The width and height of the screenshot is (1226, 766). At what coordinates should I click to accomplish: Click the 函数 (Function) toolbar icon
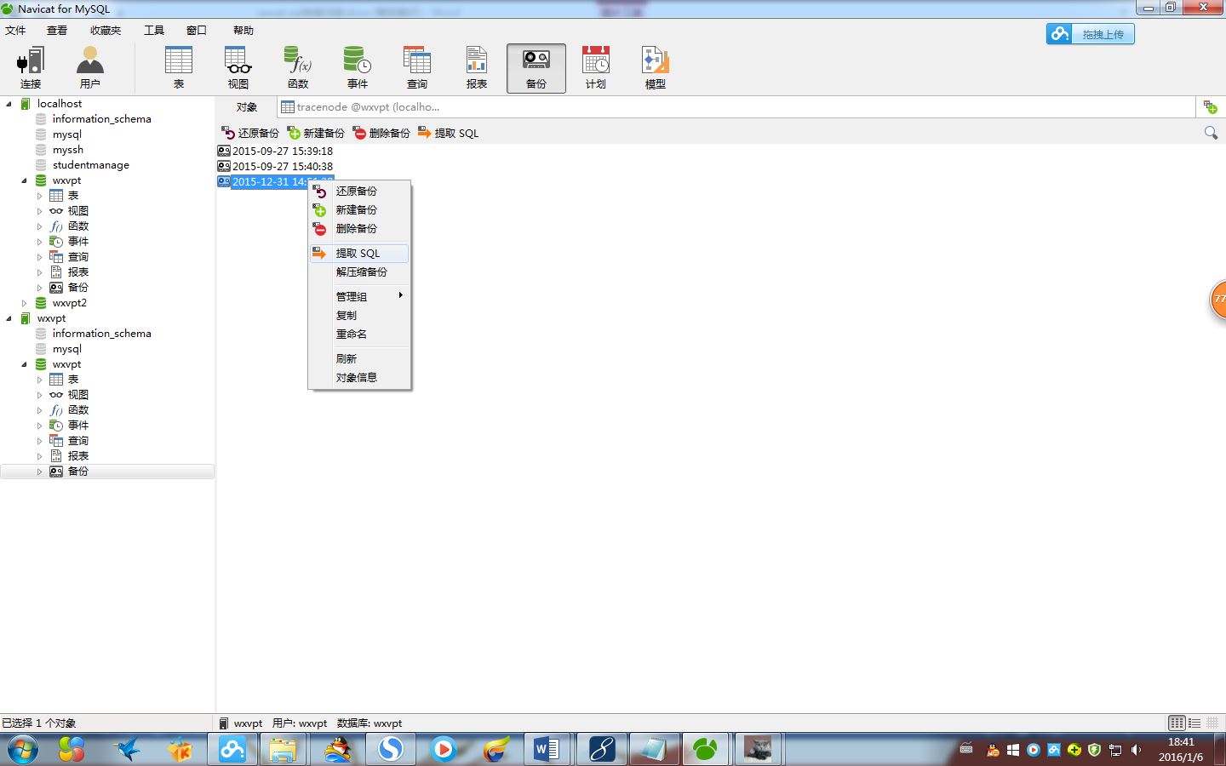[x=298, y=67]
